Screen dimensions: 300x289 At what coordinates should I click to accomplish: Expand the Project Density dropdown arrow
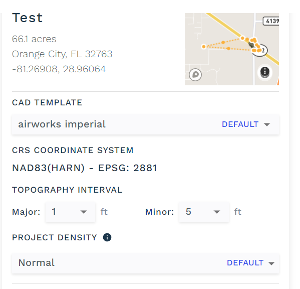pos(271,263)
